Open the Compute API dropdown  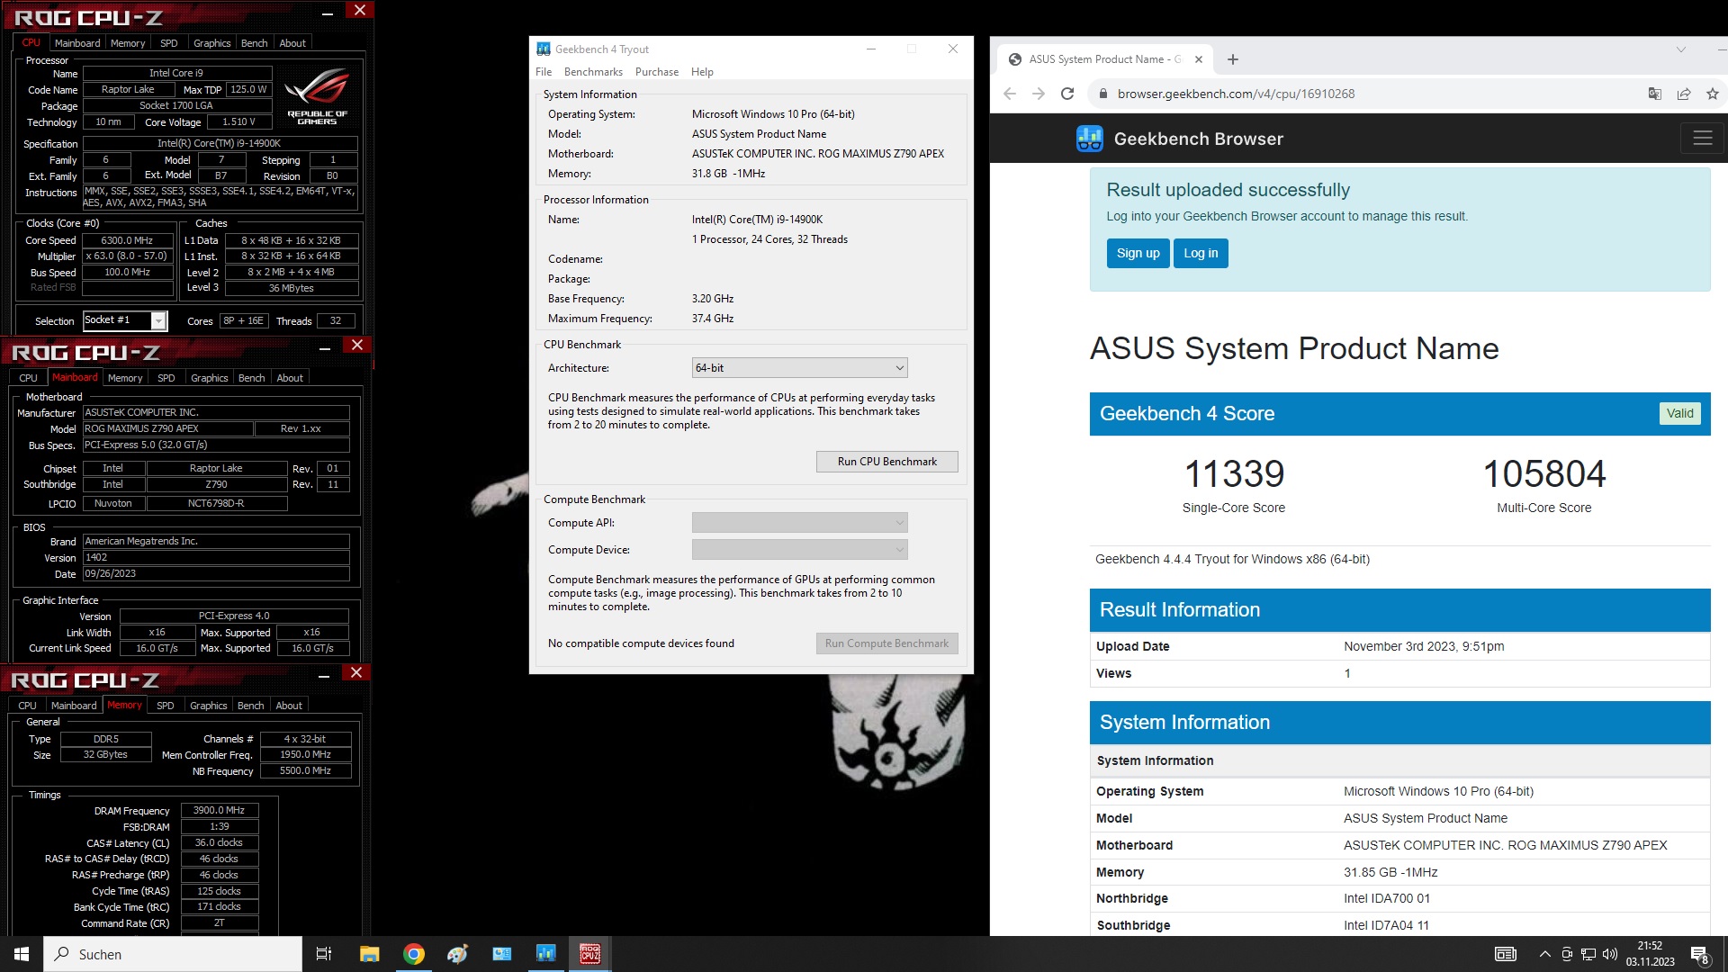pos(799,523)
